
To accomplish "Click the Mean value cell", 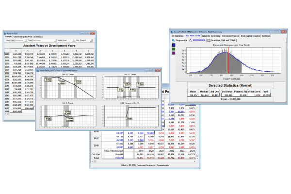I will pos(193,95).
